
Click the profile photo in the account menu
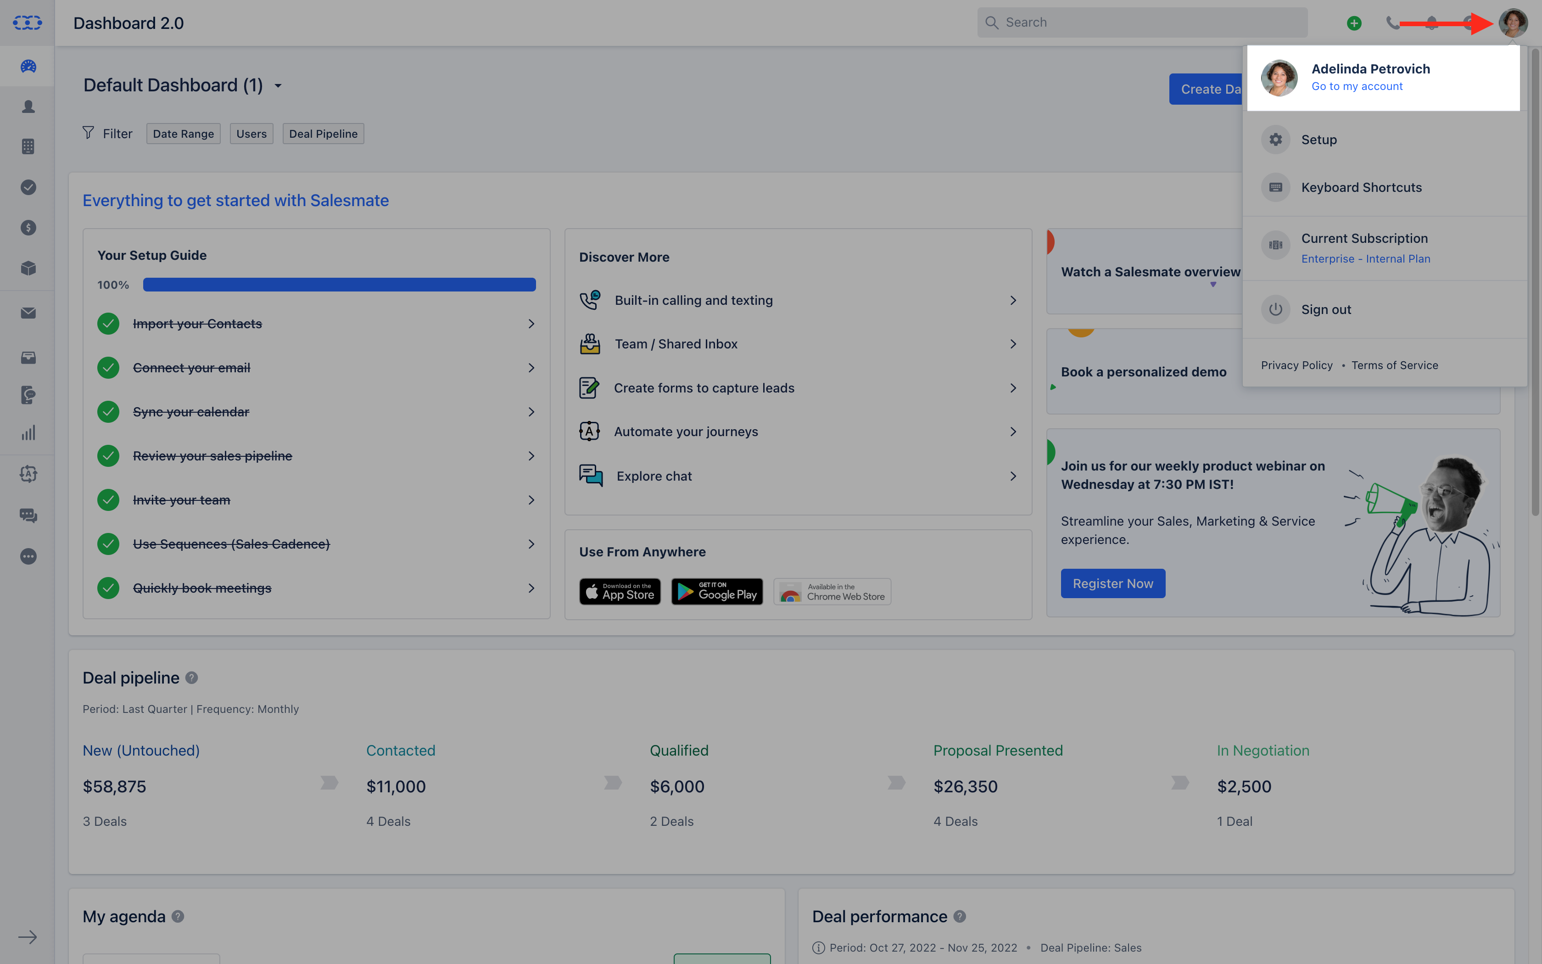(x=1279, y=78)
